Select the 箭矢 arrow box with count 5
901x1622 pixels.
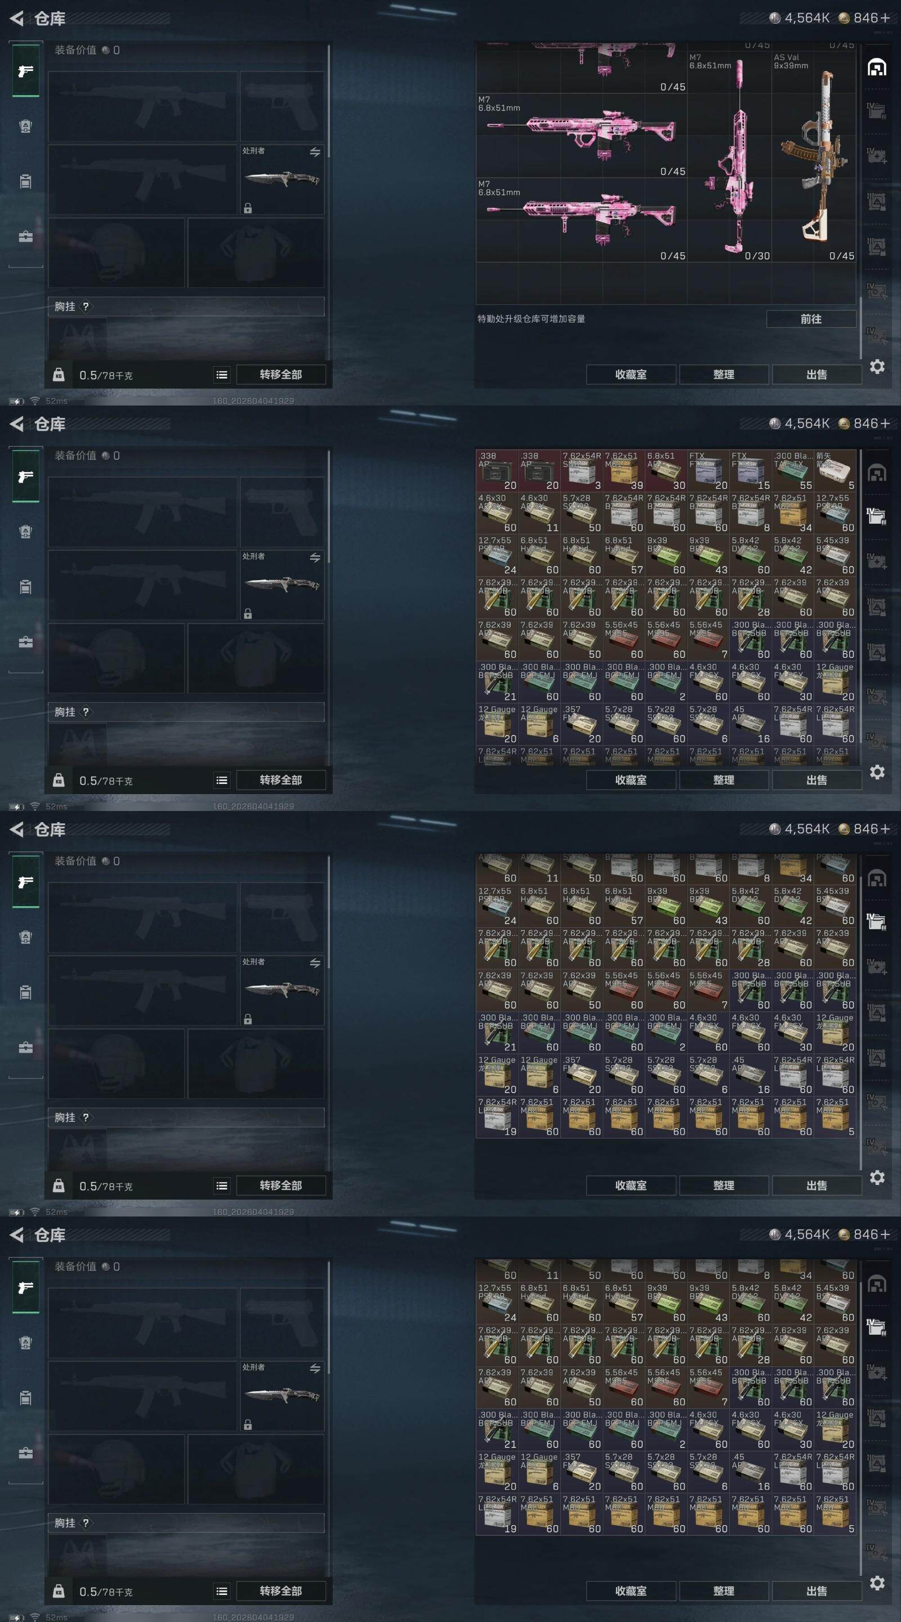coord(834,470)
